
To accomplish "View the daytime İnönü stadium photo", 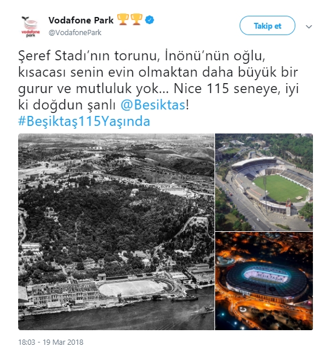I will click(x=264, y=182).
